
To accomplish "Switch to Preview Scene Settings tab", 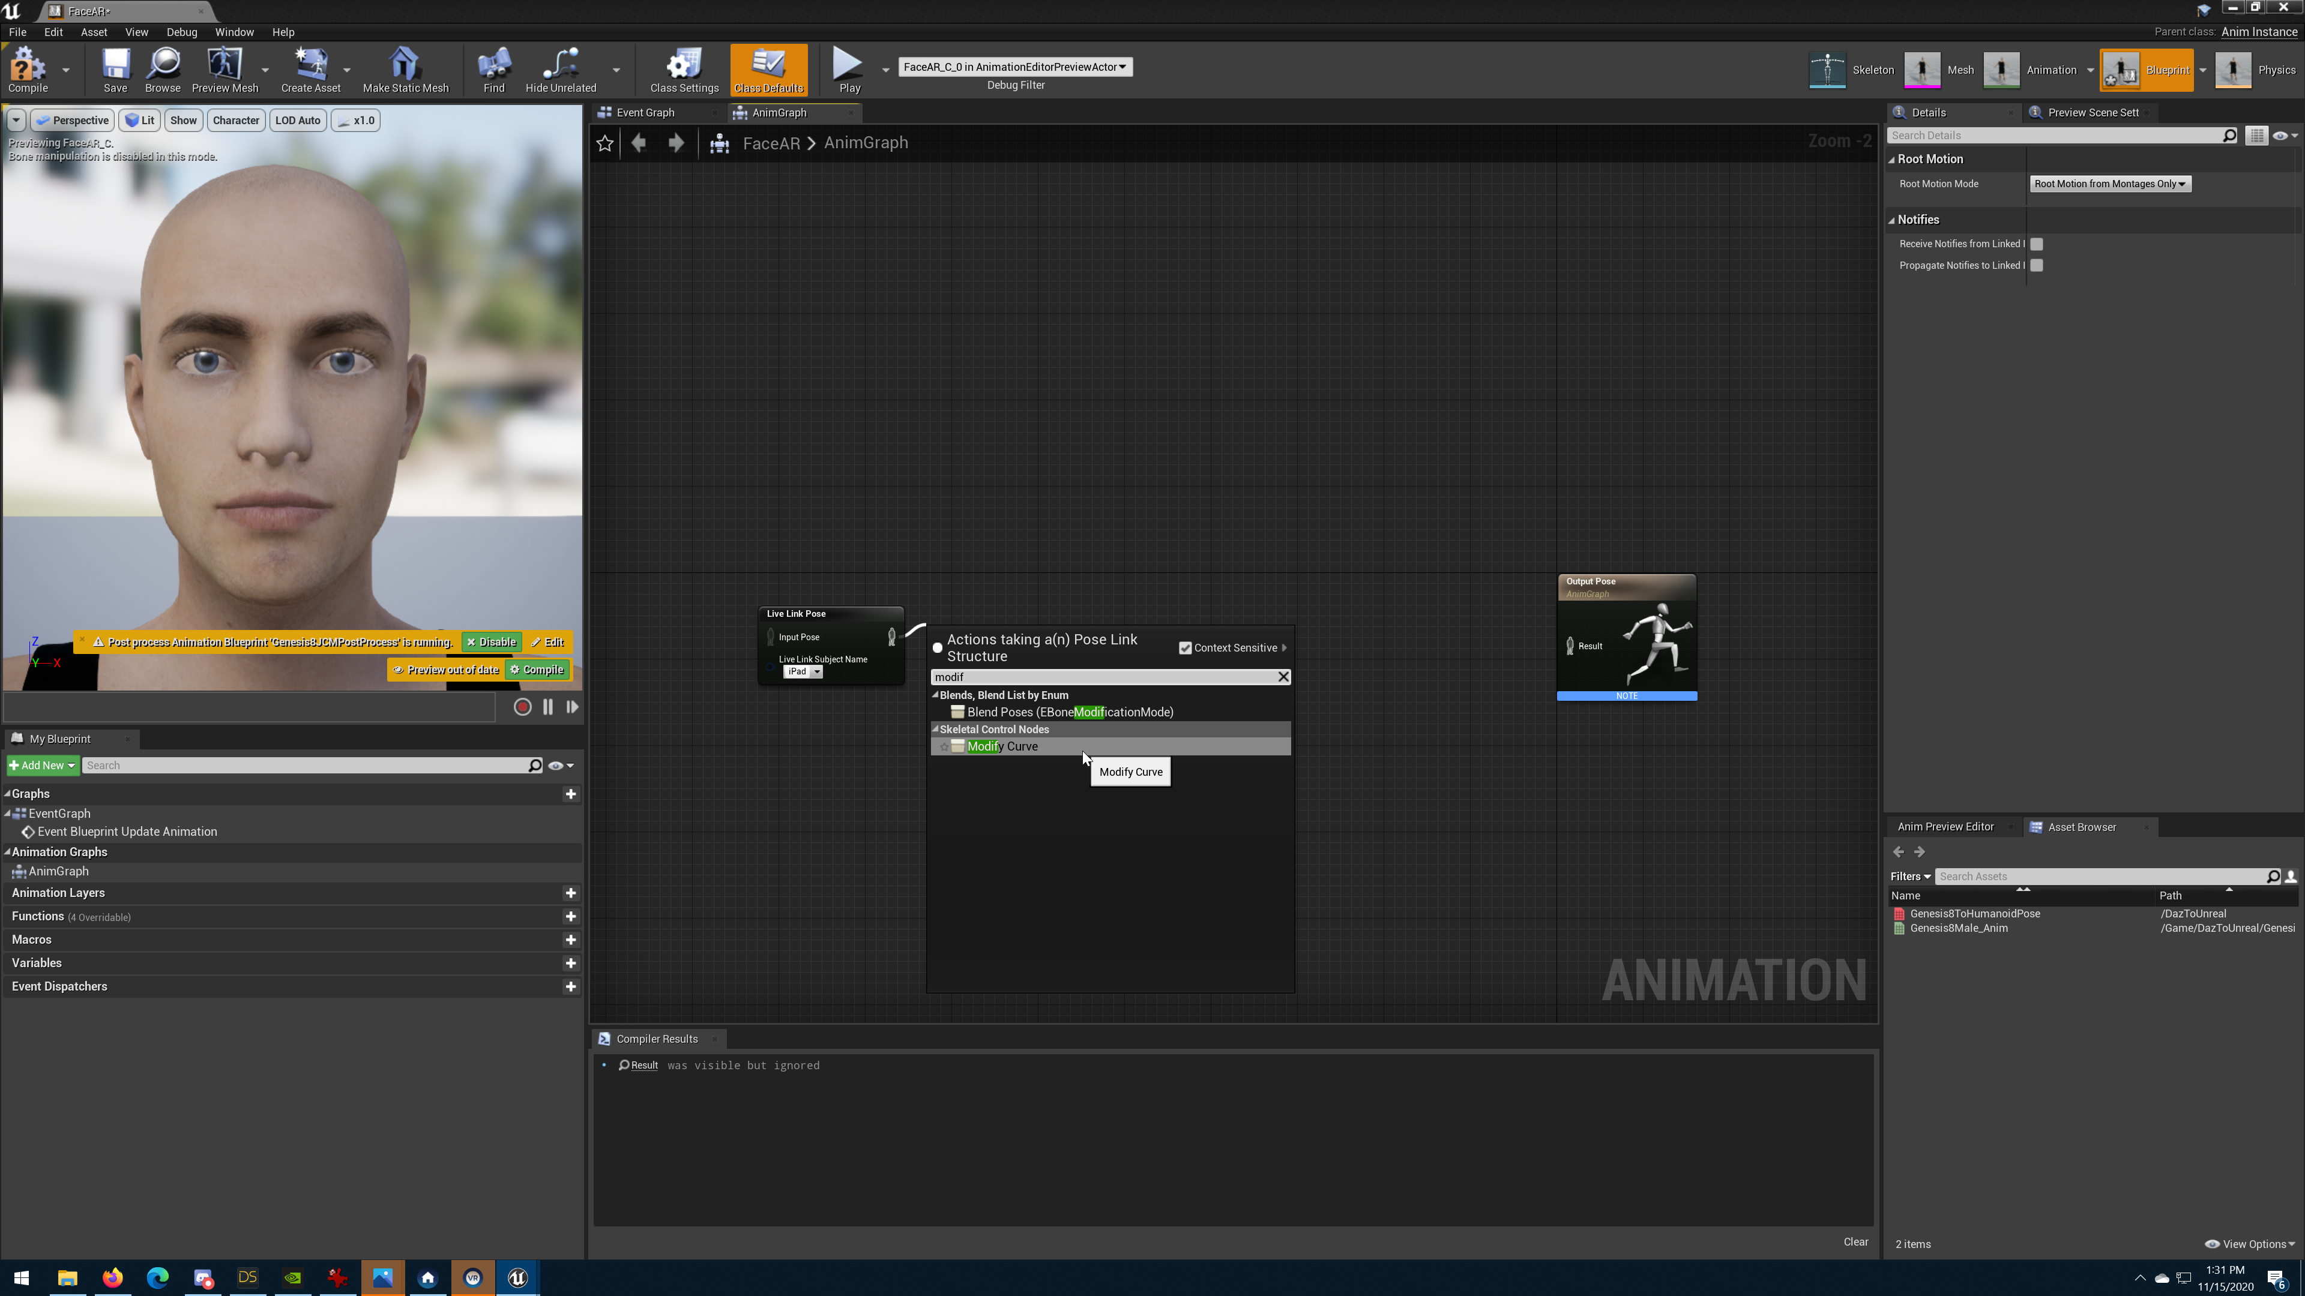I will 2093,113.
